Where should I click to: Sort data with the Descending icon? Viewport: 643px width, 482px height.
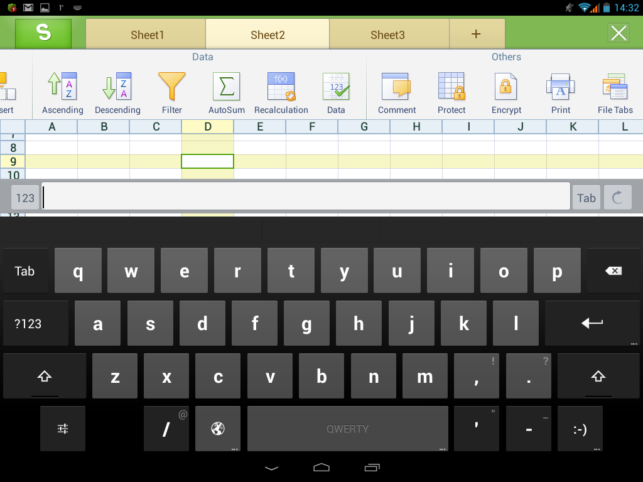point(117,93)
